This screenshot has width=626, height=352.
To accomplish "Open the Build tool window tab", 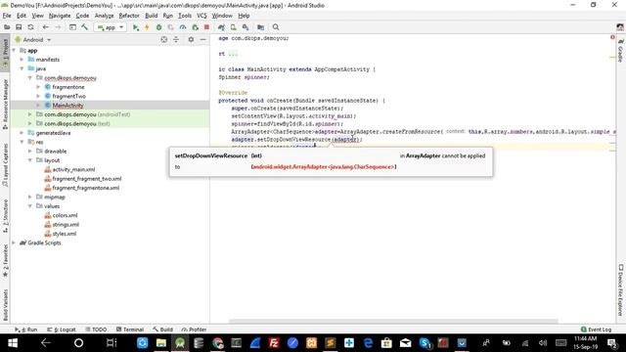I will click(x=163, y=330).
